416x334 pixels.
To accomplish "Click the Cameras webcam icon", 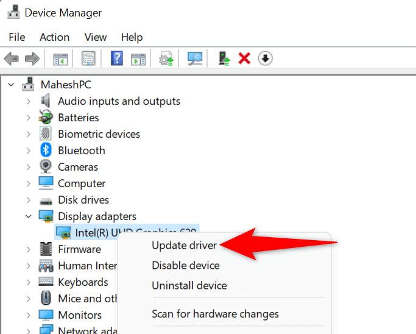I will (46, 166).
